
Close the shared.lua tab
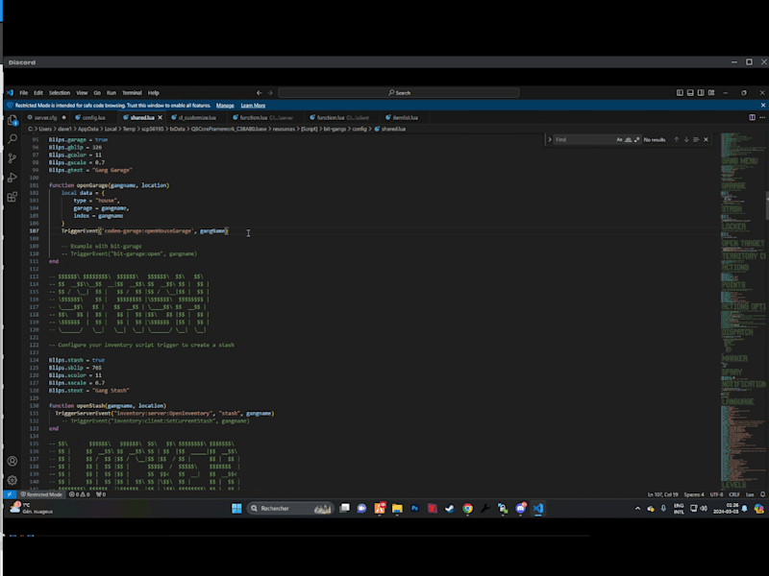tap(160, 117)
